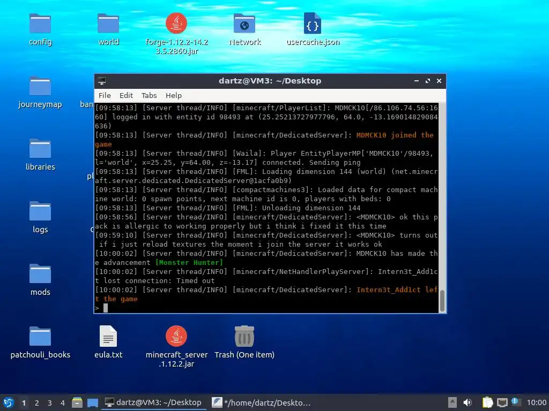Screen dimensions: 549x411
Task: Click the show desktop taskbar icon
Action: pyautogui.click(x=92, y=402)
